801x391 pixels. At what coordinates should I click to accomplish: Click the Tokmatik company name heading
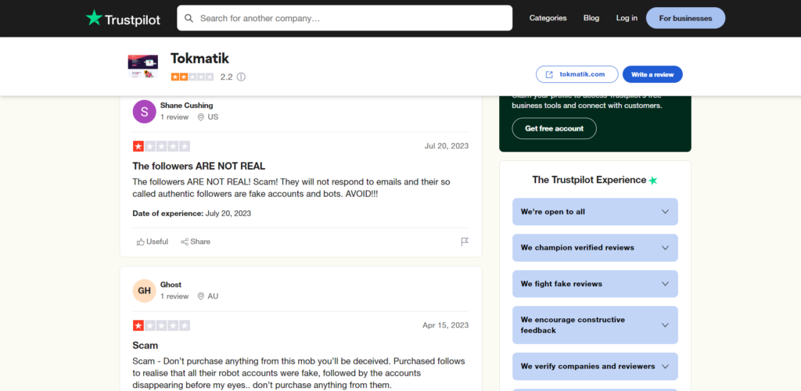point(199,59)
